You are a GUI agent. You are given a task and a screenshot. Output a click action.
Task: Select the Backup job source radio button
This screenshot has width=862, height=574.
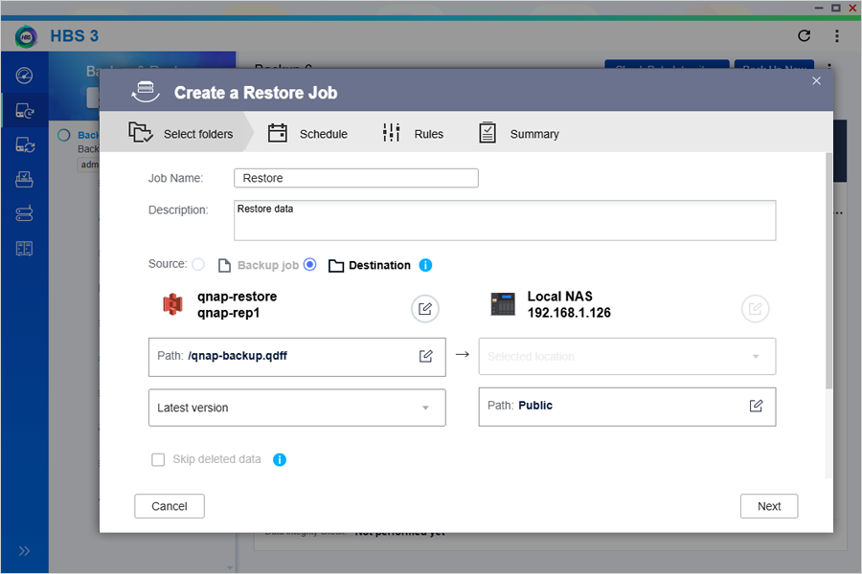(x=198, y=265)
